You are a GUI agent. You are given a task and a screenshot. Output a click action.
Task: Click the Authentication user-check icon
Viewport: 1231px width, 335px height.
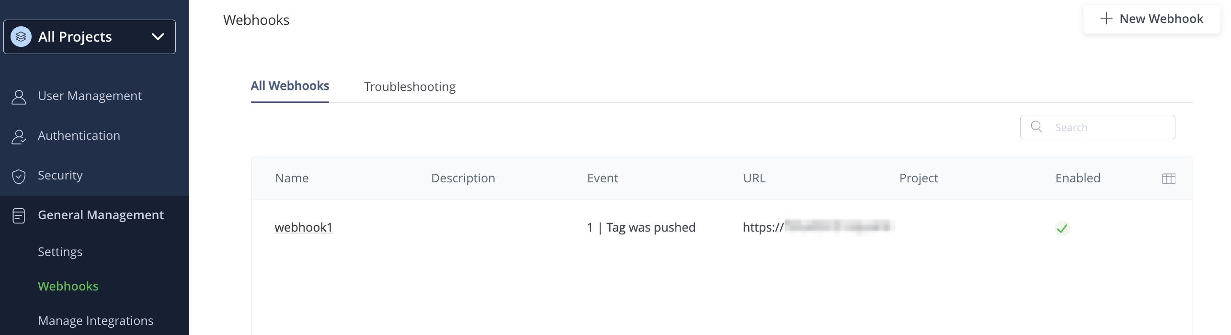pyautogui.click(x=19, y=136)
